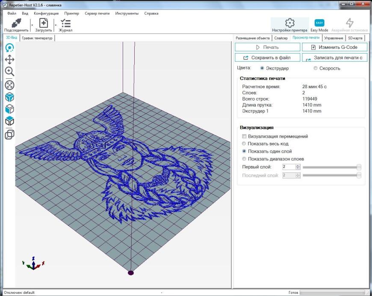Switch to isometric cube view icon
The width and height of the screenshot is (372, 296).
click(9, 97)
